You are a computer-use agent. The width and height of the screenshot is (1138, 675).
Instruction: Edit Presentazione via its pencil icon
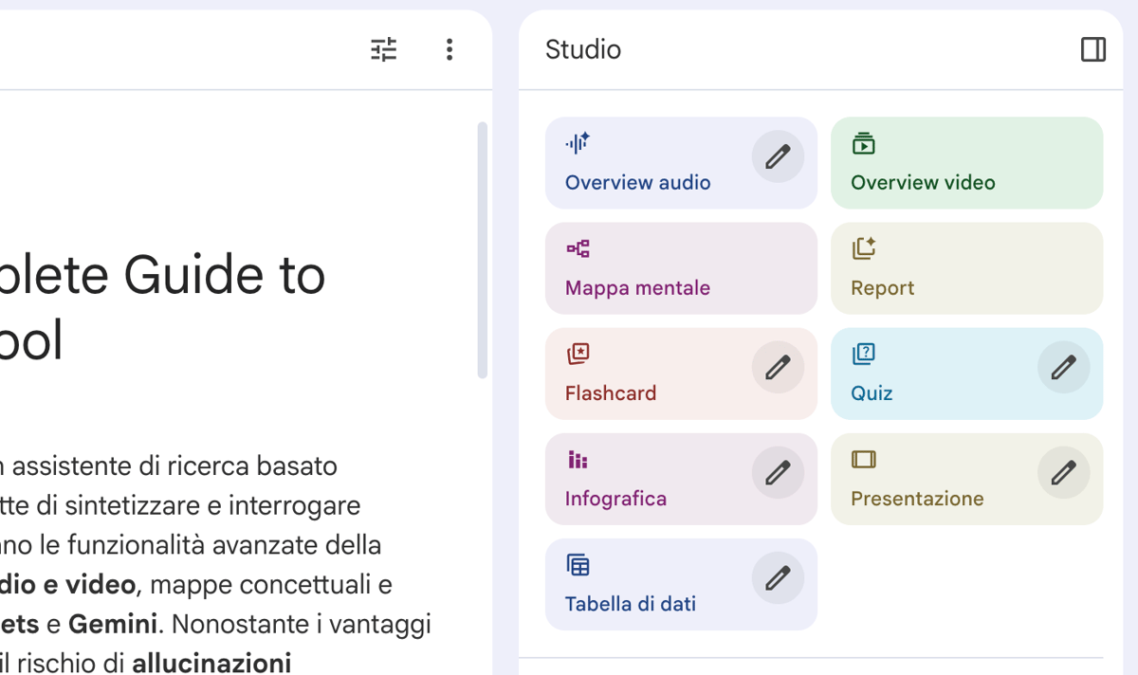coord(1063,472)
